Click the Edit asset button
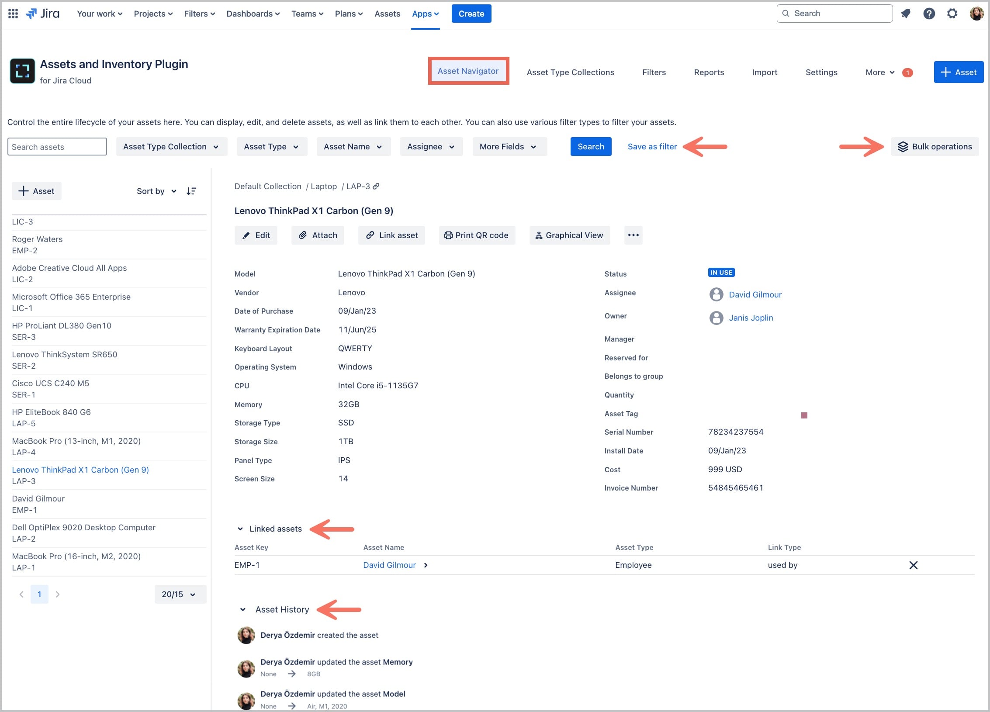Viewport: 990px width, 712px height. point(256,235)
